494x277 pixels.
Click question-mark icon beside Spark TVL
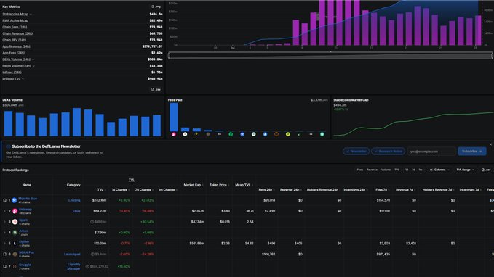pos(92,222)
